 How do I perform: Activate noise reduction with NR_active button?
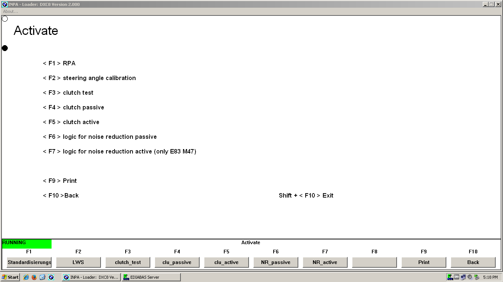pyautogui.click(x=325, y=262)
